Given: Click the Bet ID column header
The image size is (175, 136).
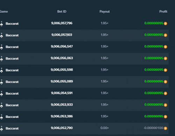Looking at the screenshot, I should (62, 12).
